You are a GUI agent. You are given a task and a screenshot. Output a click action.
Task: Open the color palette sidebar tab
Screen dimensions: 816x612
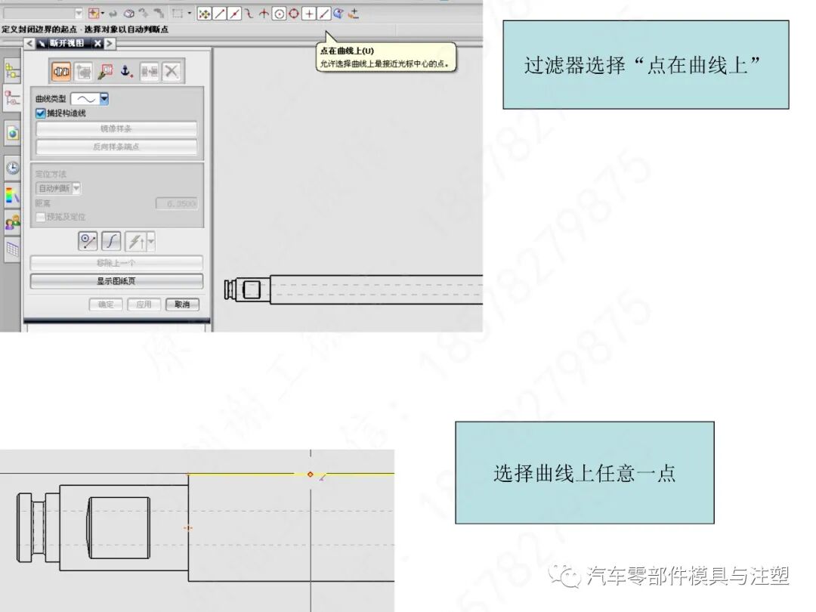13,196
